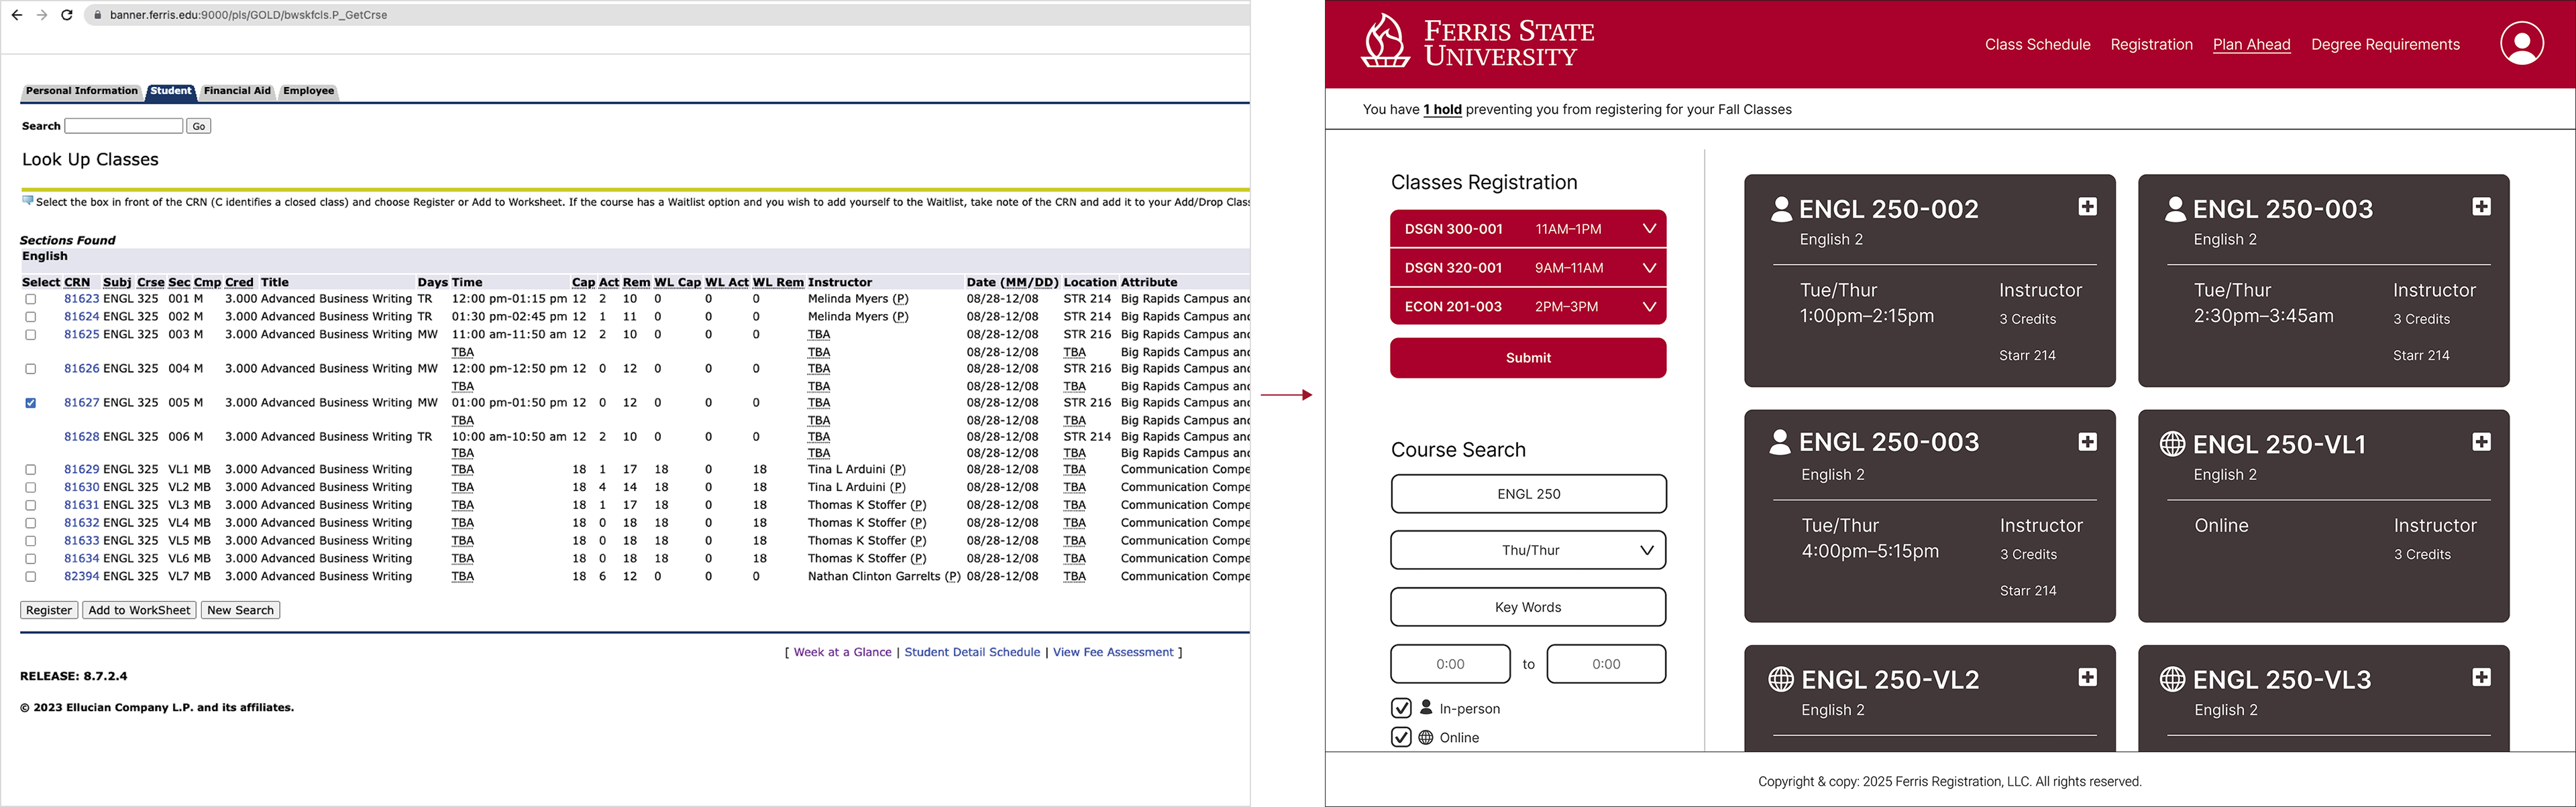Add ENGL 250-VL2 with its plus icon
2576x807 pixels.
click(x=2087, y=677)
